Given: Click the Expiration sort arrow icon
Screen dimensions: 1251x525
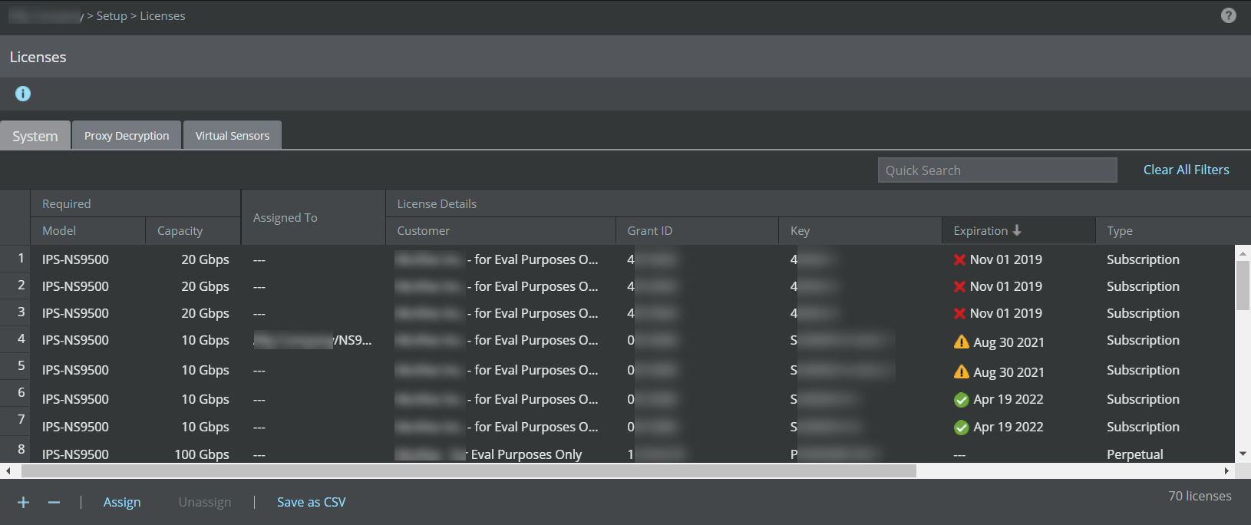Looking at the screenshot, I should click(x=1017, y=230).
